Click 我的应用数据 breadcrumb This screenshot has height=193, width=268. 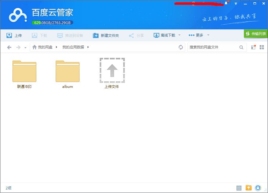(x=73, y=47)
